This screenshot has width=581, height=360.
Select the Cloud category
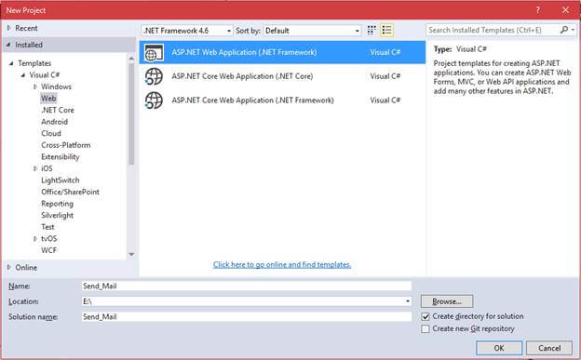coord(51,133)
